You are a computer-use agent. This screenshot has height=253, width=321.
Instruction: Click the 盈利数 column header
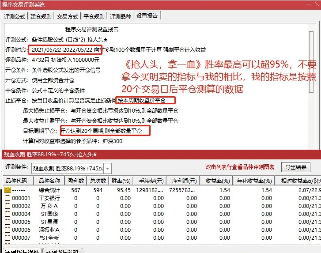[71, 181]
